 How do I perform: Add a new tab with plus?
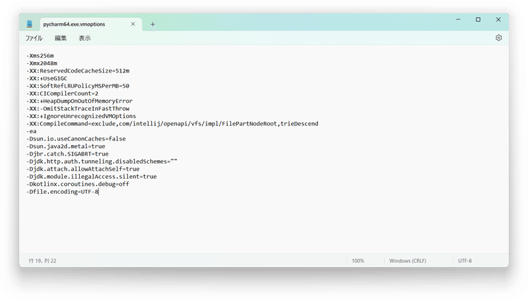pos(152,24)
